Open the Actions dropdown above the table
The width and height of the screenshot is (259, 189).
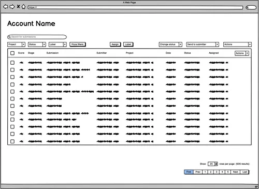[237, 45]
